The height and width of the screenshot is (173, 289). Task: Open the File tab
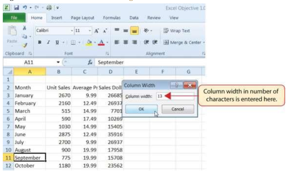[x=14, y=18]
